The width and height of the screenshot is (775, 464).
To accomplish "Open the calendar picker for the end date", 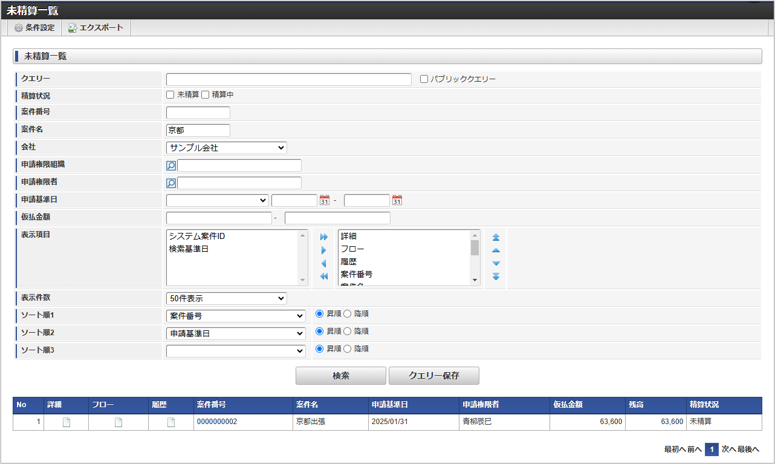I will point(397,200).
